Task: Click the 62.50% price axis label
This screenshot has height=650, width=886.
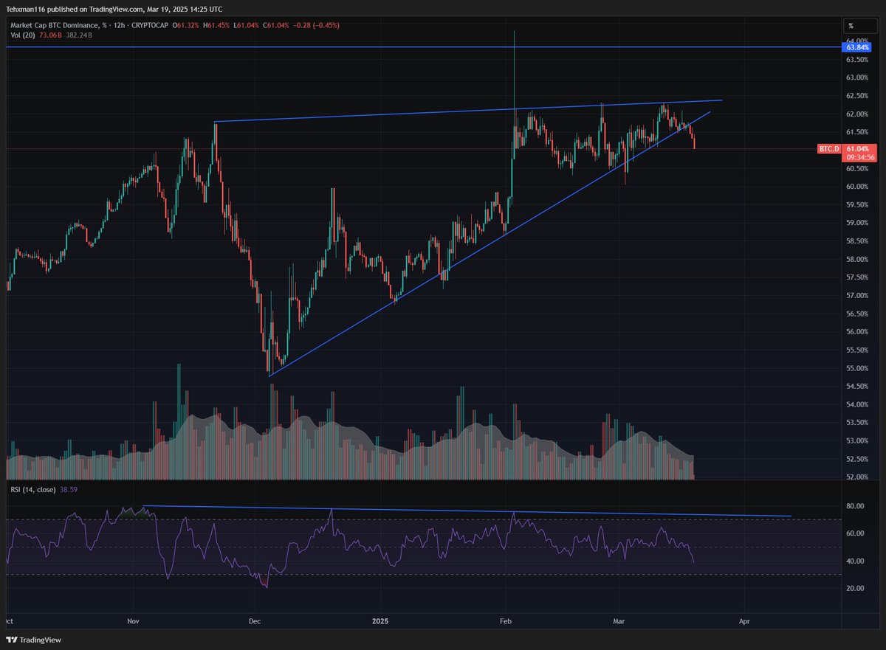Action: (856, 95)
